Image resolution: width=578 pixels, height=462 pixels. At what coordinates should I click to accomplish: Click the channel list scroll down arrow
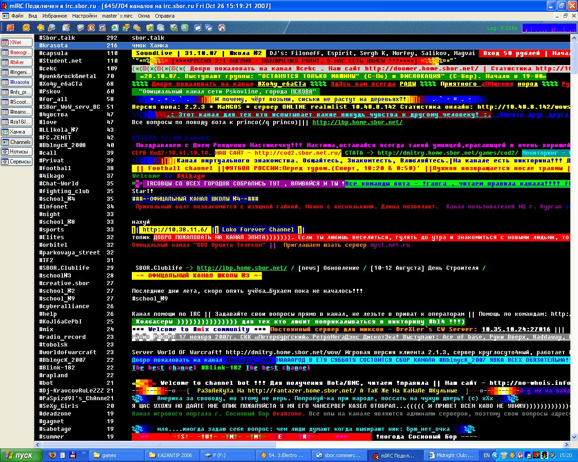point(574,437)
